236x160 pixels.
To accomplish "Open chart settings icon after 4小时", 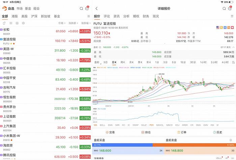I will pyautogui.click(x=233, y=62).
